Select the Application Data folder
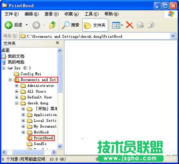Image resolution: width=179 pixels, height=164 pixels. [x=45, y=115]
